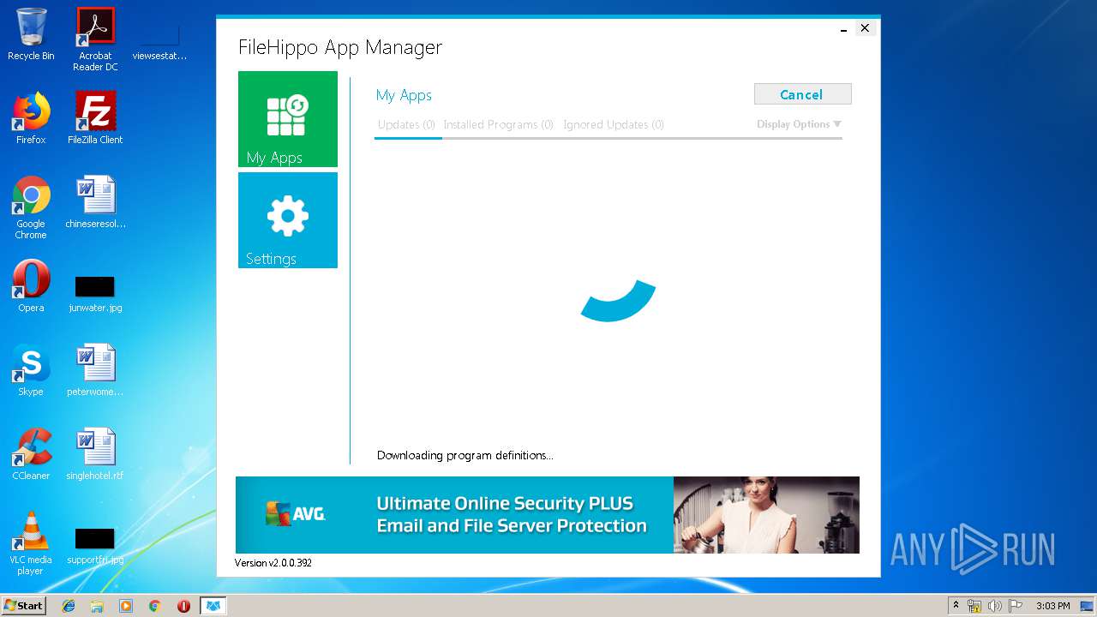Open Windows Explorer from taskbar
The width and height of the screenshot is (1097, 617).
tap(97, 606)
